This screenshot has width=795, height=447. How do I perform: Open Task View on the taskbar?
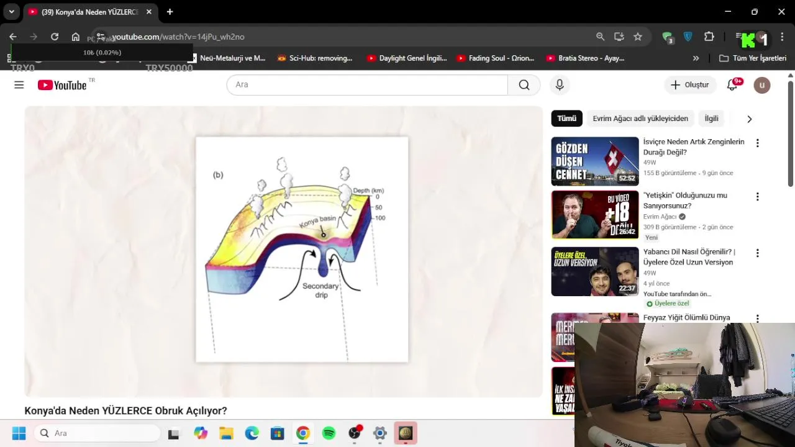pos(174,433)
